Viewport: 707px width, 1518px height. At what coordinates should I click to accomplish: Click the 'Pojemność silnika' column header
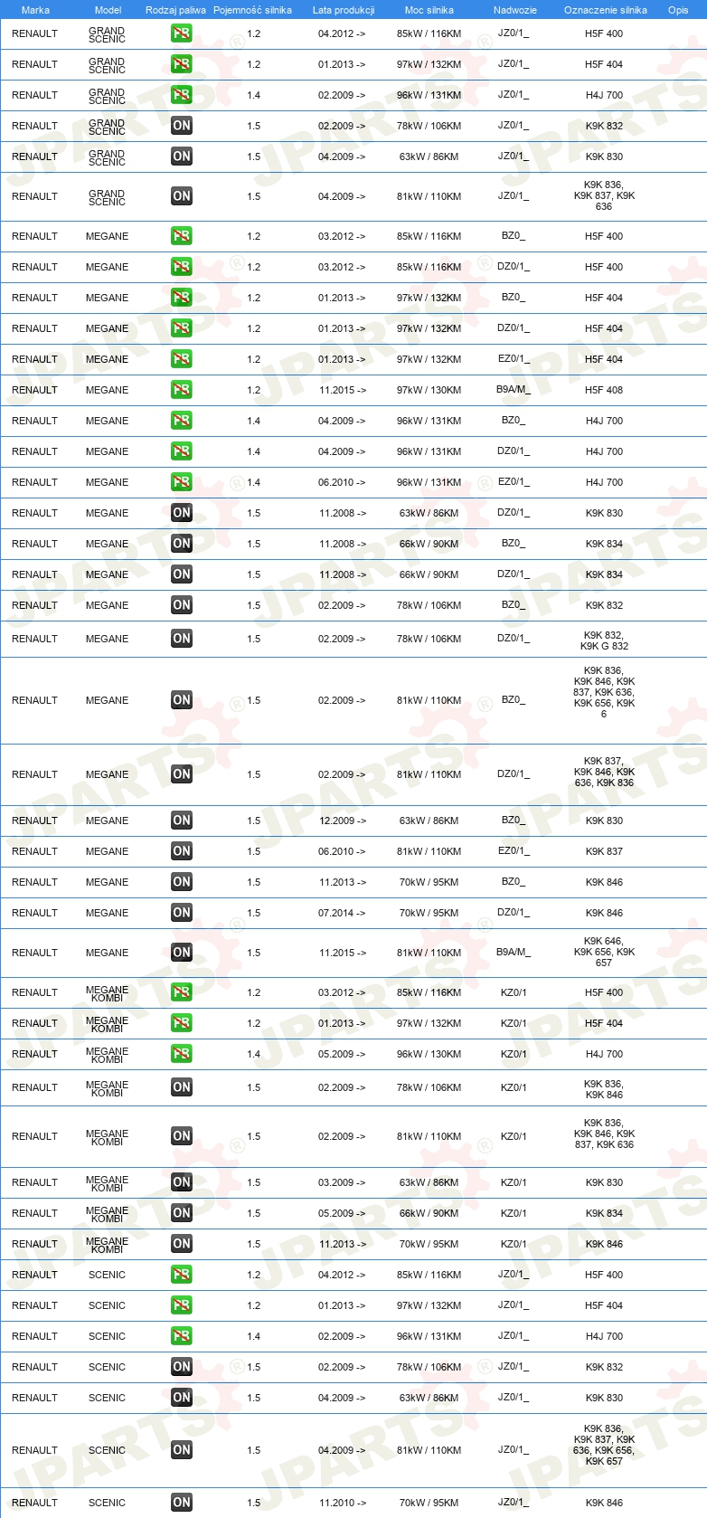tap(253, 10)
